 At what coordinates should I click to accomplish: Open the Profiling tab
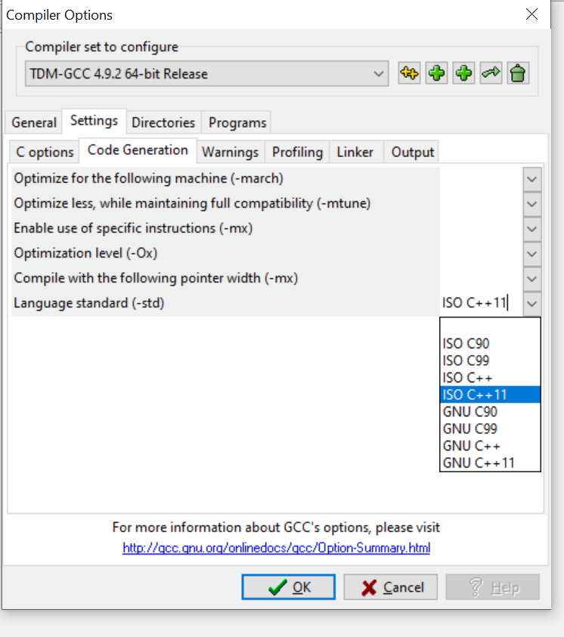(297, 152)
